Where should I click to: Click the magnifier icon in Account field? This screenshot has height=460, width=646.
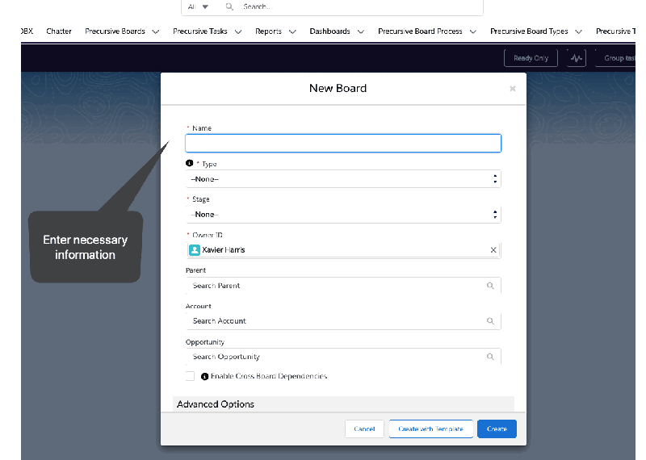(490, 321)
